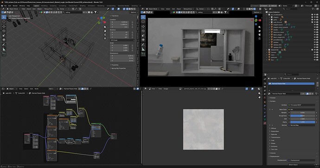
Task: Collapse the Surface panel
Action: click(272, 101)
